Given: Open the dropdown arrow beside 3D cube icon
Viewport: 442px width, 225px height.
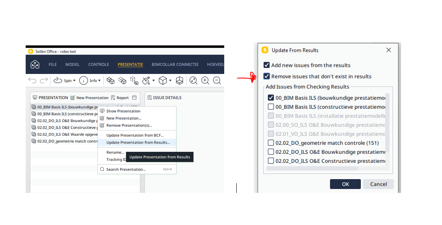Looking at the screenshot, I should pos(170,80).
